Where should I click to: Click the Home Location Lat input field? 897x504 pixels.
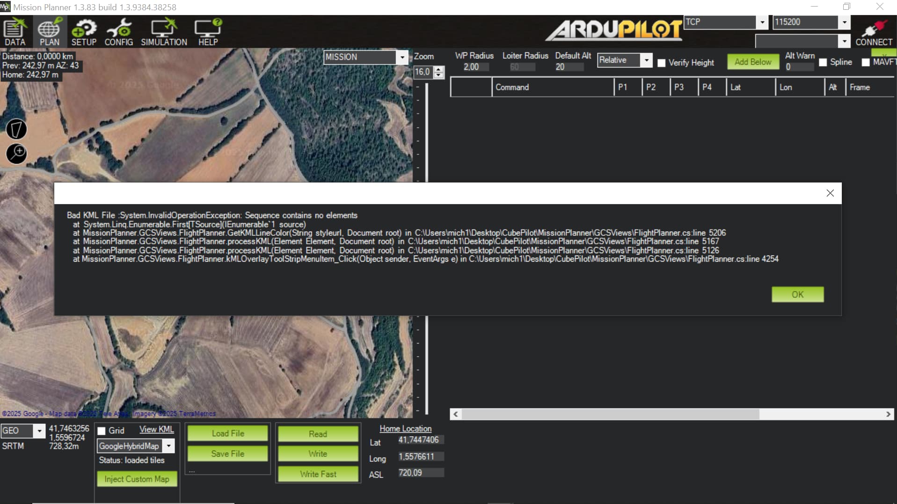pyautogui.click(x=420, y=440)
